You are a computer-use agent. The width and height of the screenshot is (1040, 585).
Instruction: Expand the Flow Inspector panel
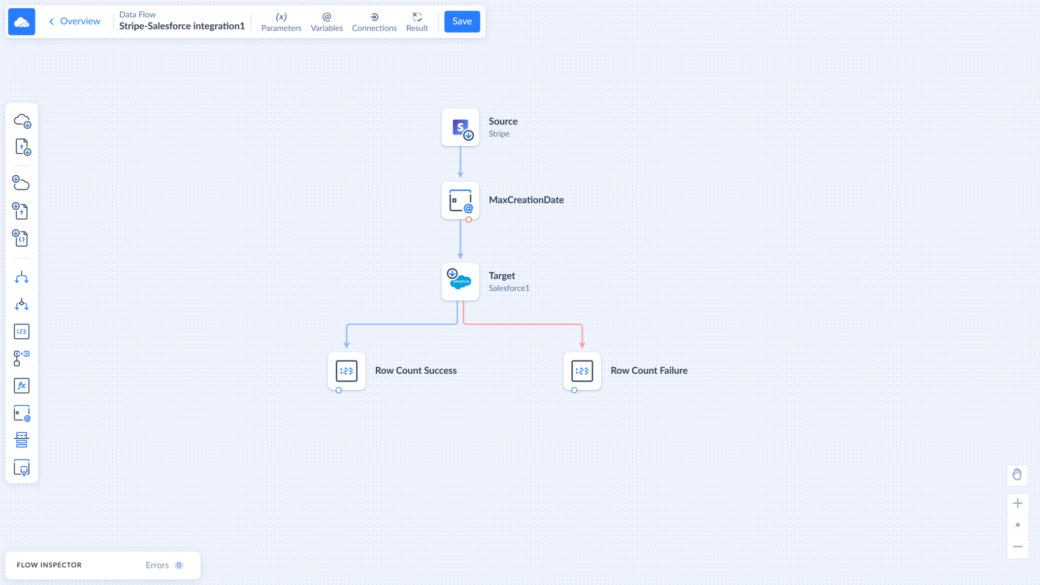49,565
